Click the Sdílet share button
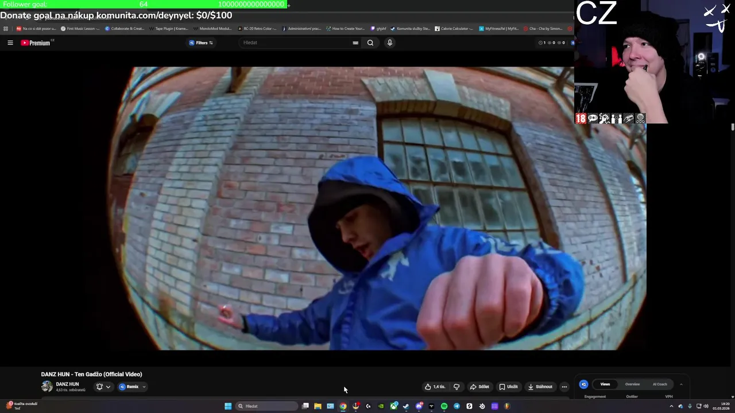Image resolution: width=735 pixels, height=413 pixels. coord(479,387)
